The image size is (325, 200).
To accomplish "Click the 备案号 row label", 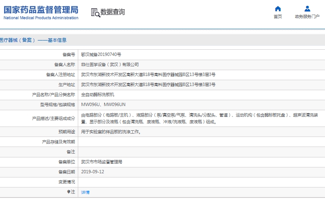I will pyautogui.click(x=69, y=54).
